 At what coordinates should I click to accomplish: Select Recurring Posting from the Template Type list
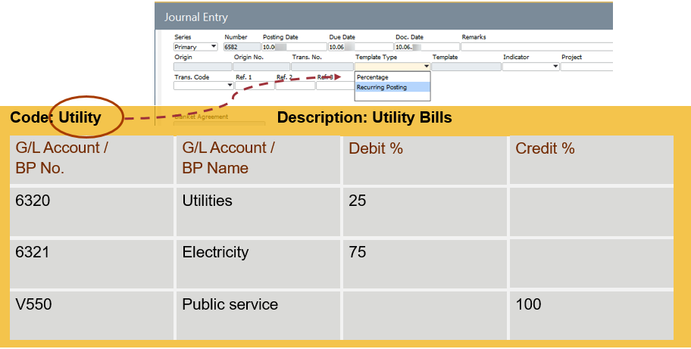pos(392,87)
